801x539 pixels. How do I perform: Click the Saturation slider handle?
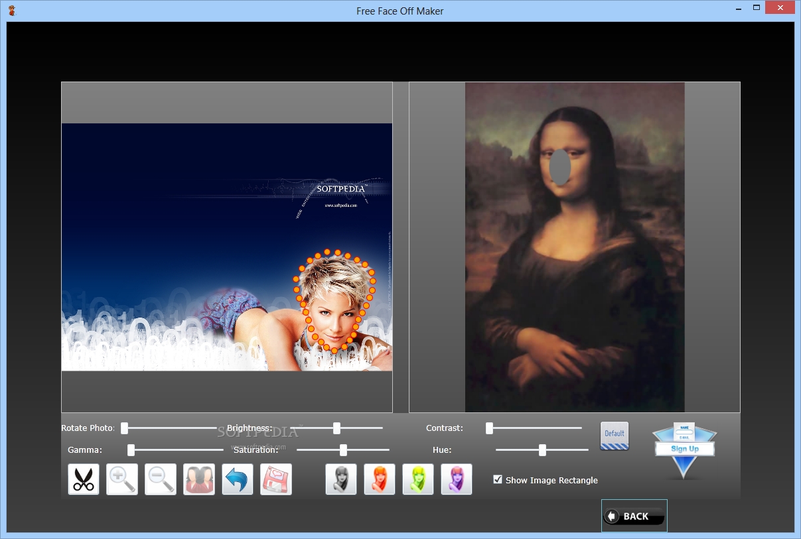click(x=343, y=450)
